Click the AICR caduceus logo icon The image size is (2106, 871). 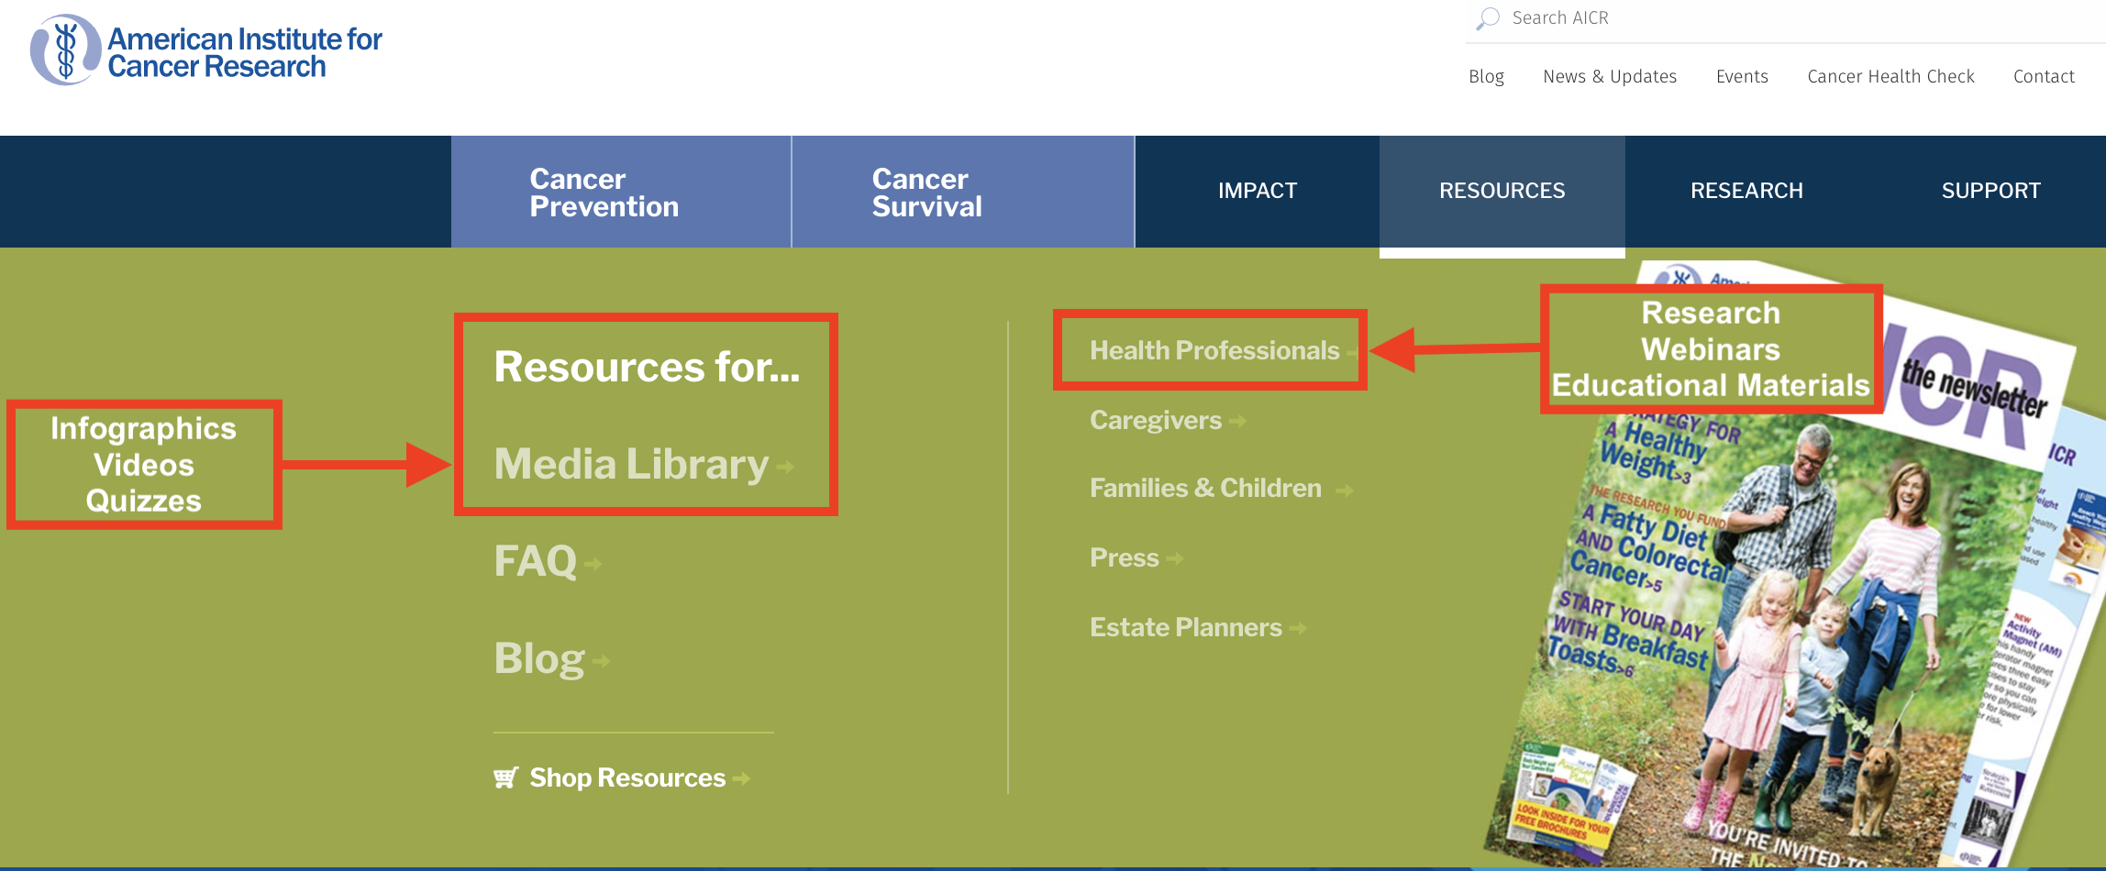[65, 50]
